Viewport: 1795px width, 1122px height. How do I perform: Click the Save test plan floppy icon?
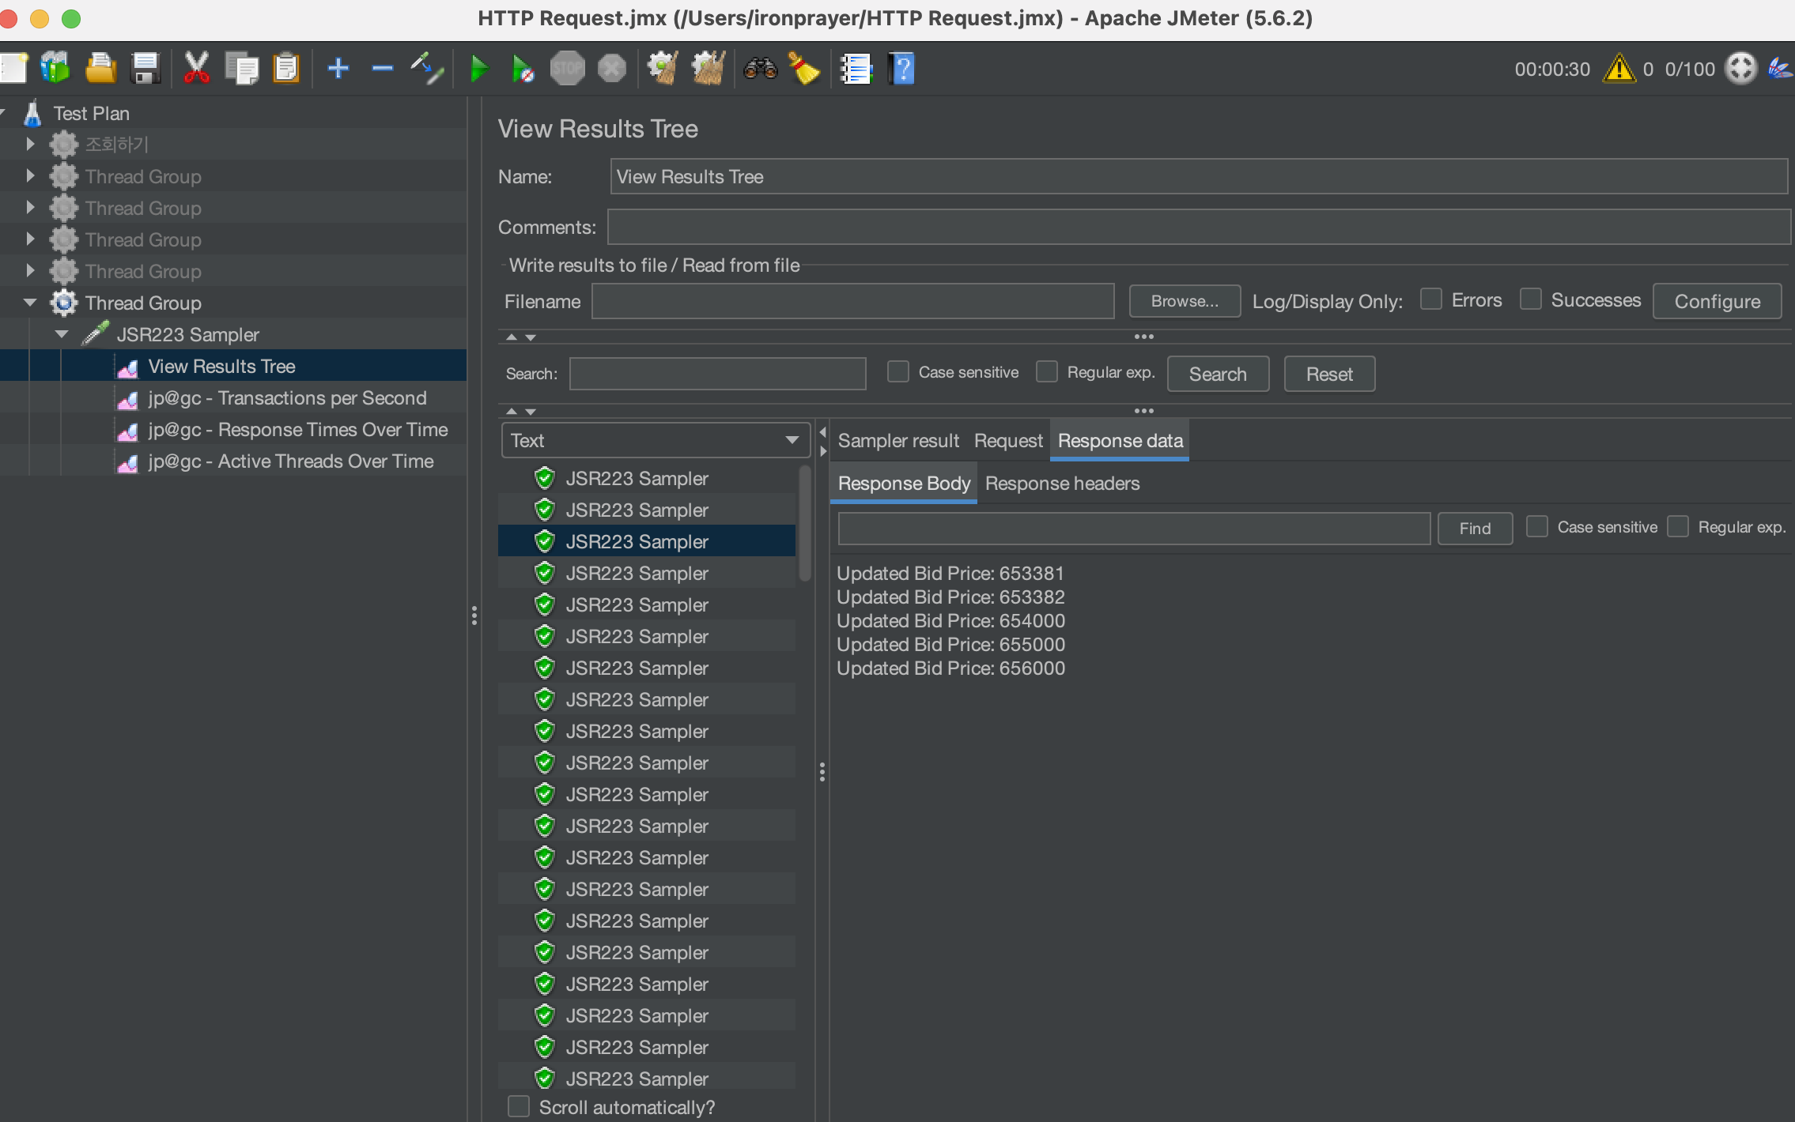click(145, 69)
